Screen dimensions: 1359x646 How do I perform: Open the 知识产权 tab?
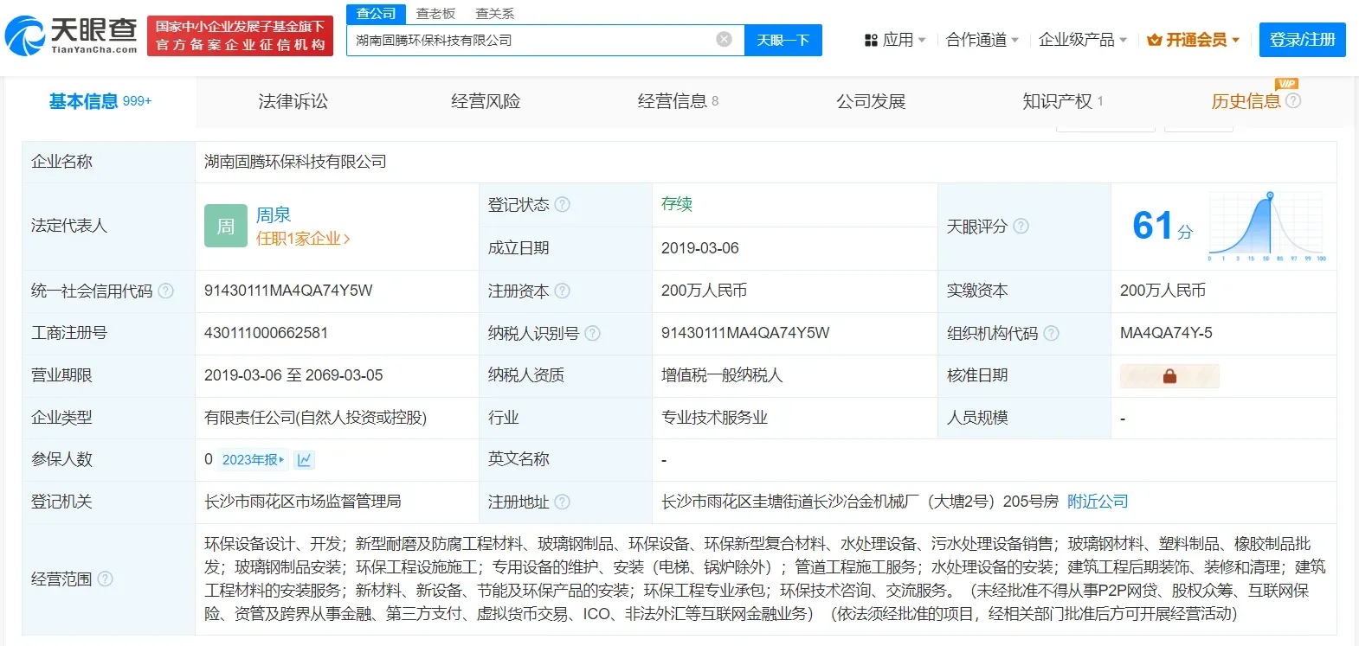coord(1063,102)
